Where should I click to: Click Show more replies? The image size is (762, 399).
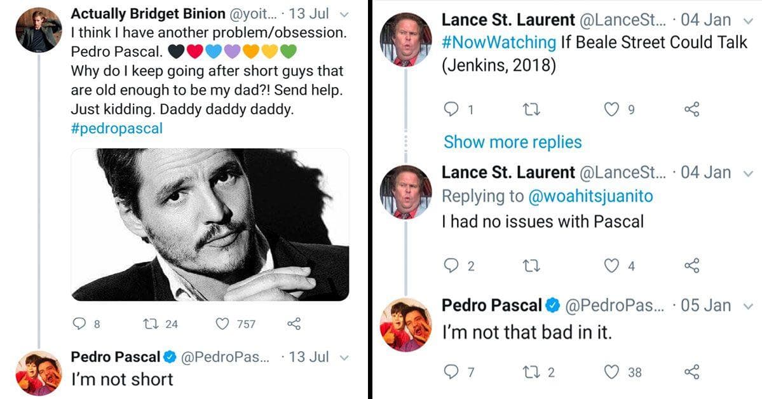coord(512,142)
